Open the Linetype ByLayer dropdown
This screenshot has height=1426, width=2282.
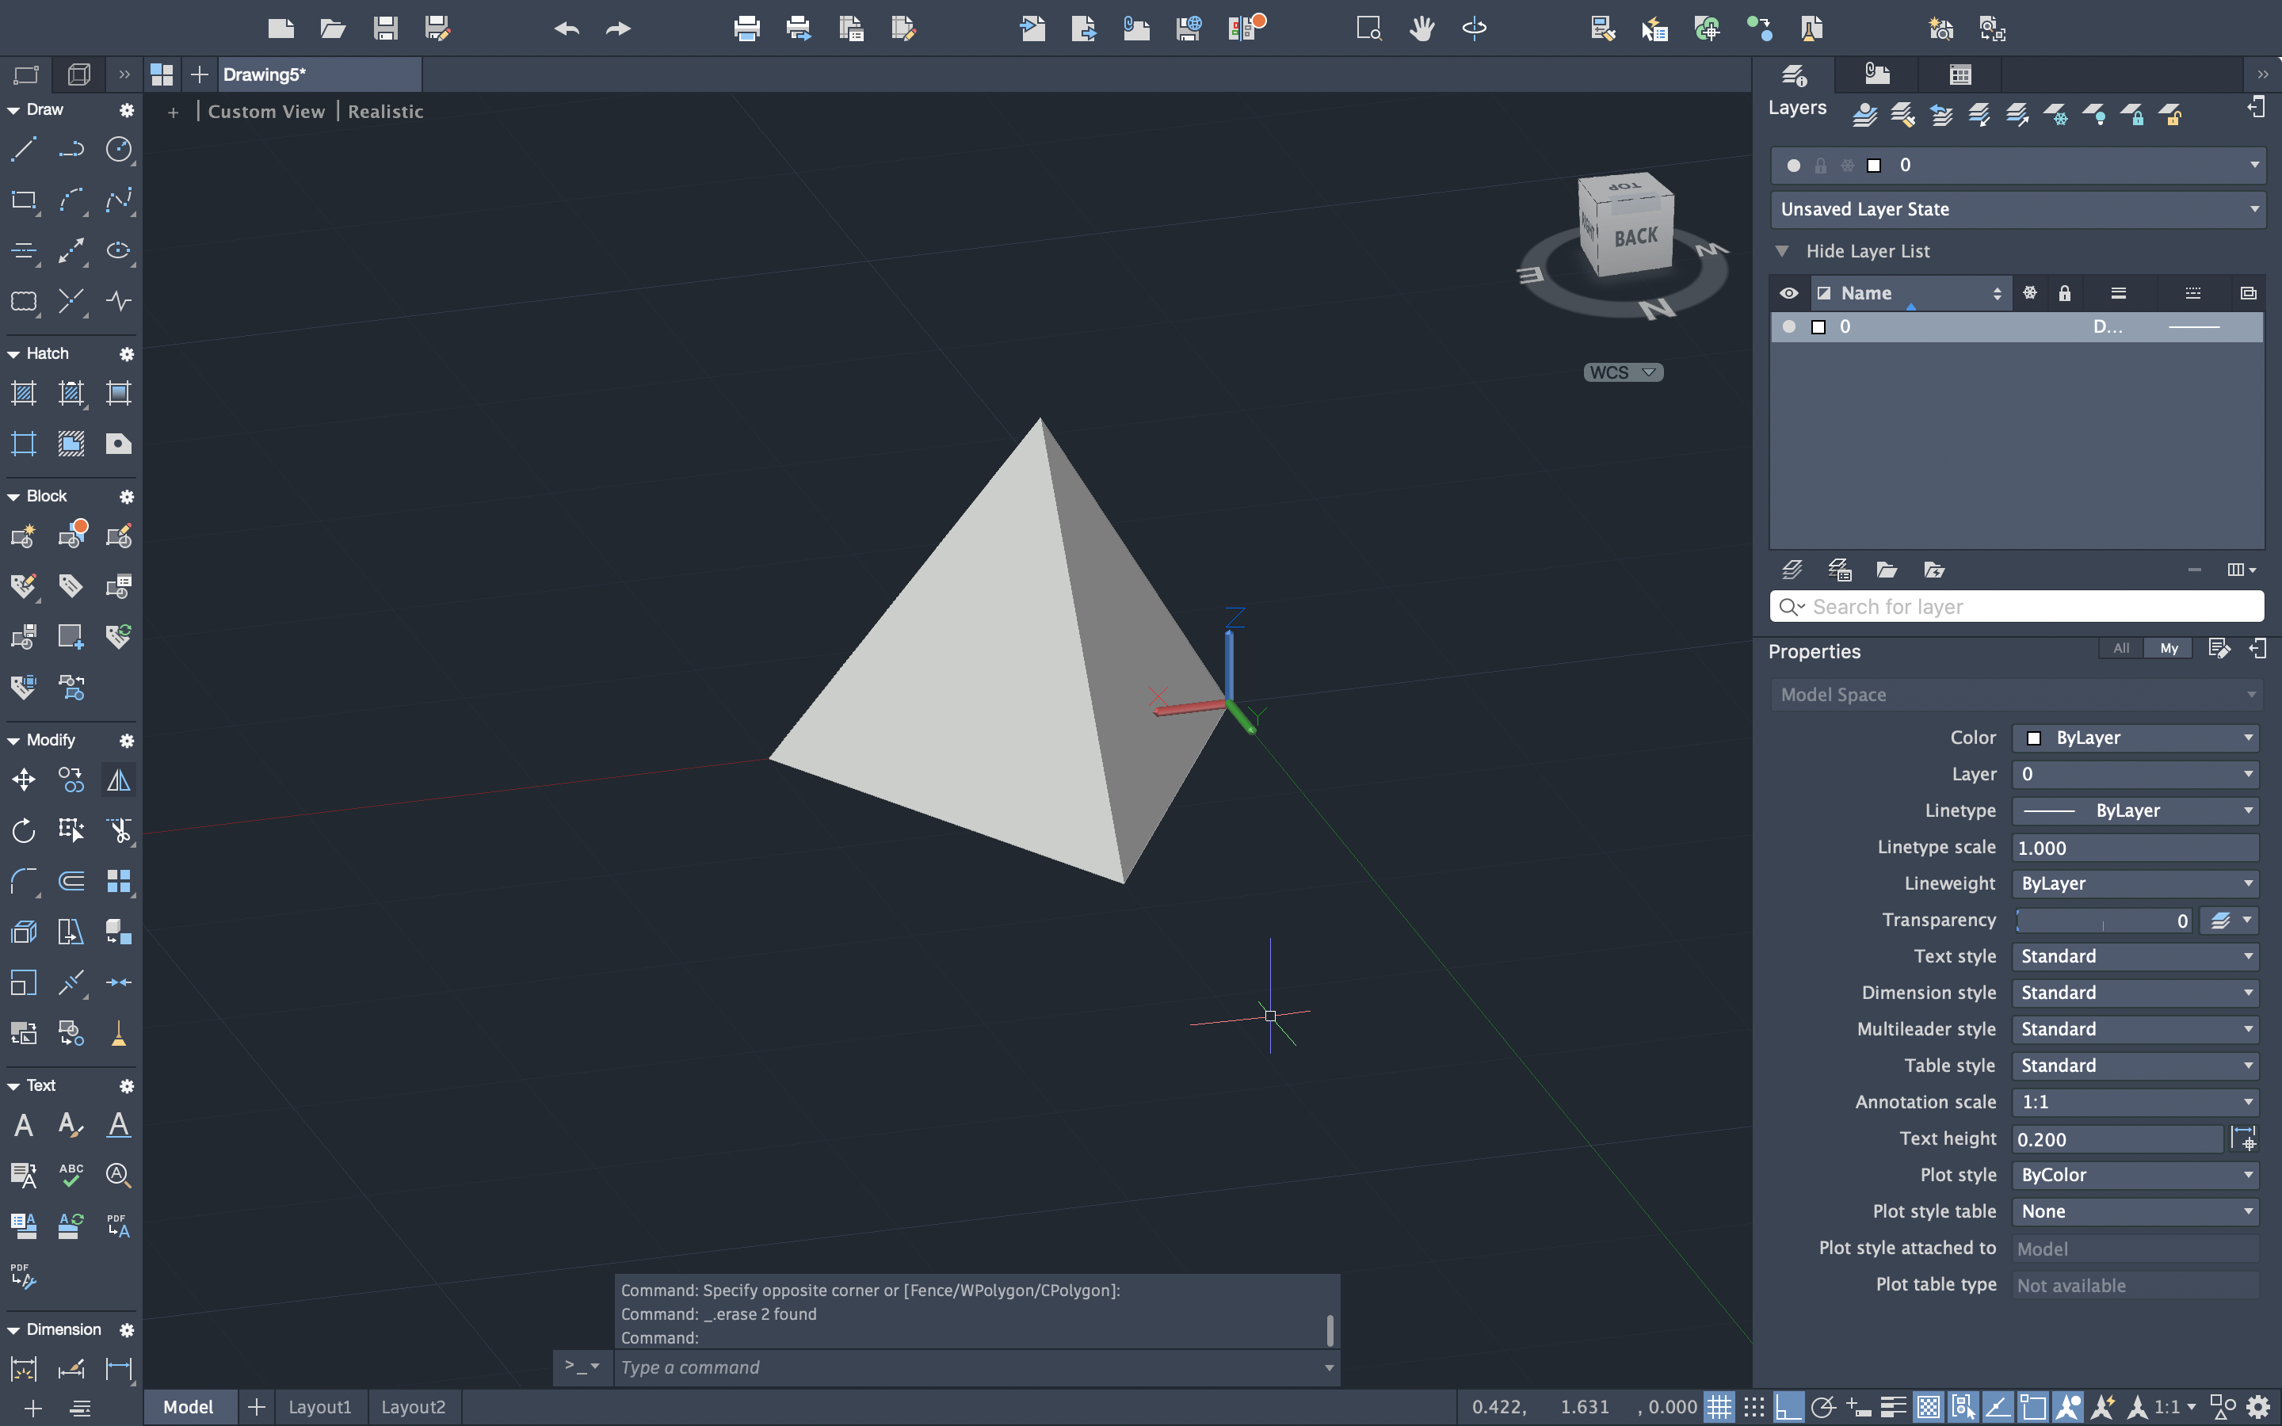tap(2136, 810)
